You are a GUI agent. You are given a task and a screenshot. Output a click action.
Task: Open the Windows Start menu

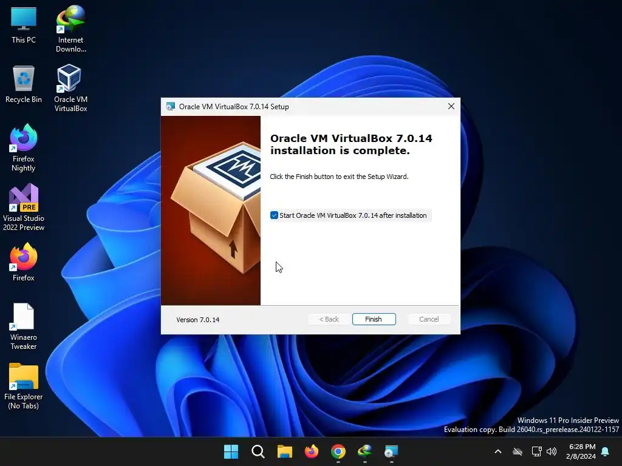tap(231, 451)
